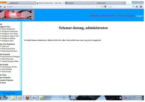Select Konfigurasi Situs heading
Image resolution: width=145 pixels, height=102 pixels.
(5, 27)
